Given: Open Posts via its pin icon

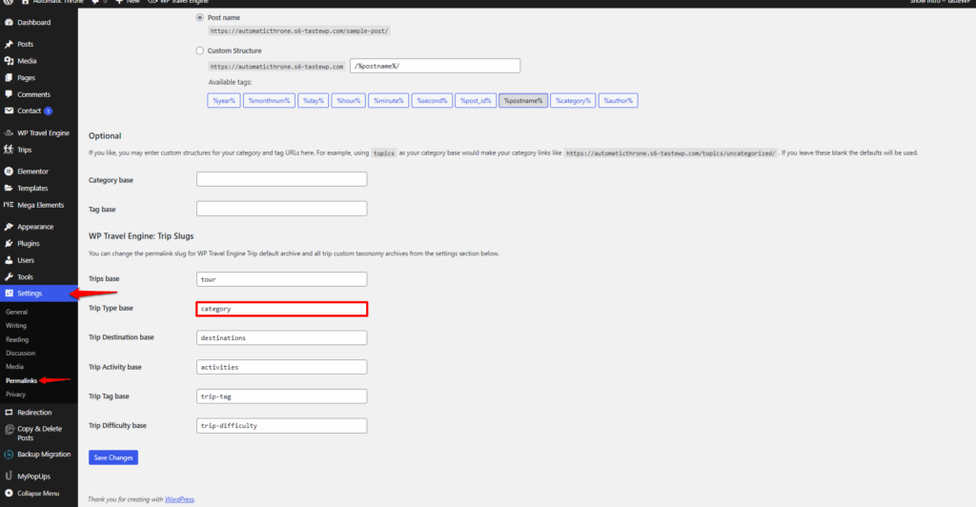Looking at the screenshot, I should pyautogui.click(x=9, y=44).
